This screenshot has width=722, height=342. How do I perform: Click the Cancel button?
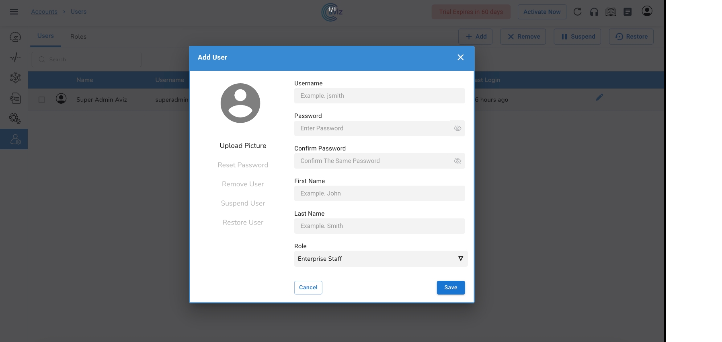click(308, 287)
